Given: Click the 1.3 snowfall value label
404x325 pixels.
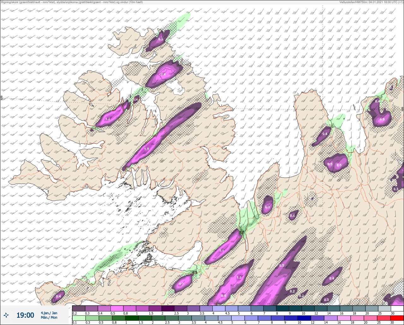Looking at the screenshot, I should click(239, 277).
